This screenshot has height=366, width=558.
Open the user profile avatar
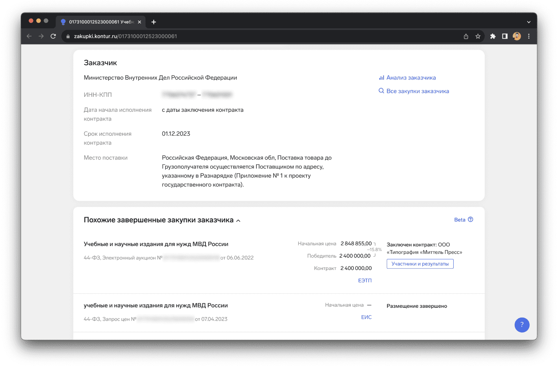tap(517, 36)
